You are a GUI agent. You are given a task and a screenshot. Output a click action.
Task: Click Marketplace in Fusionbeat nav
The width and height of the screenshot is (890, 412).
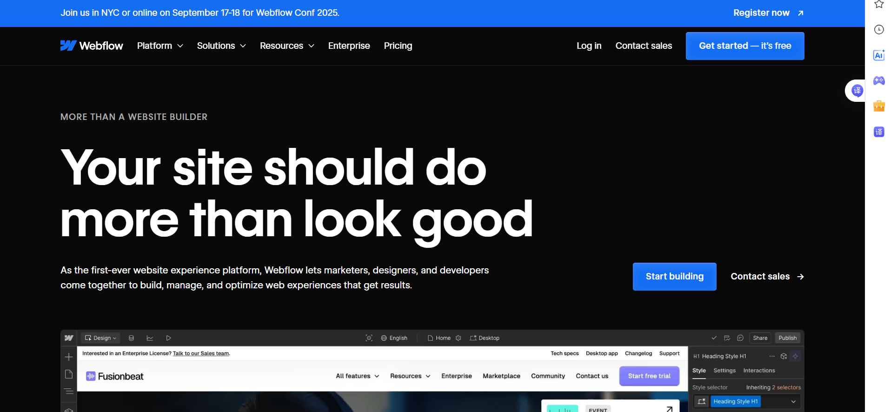[501, 376]
